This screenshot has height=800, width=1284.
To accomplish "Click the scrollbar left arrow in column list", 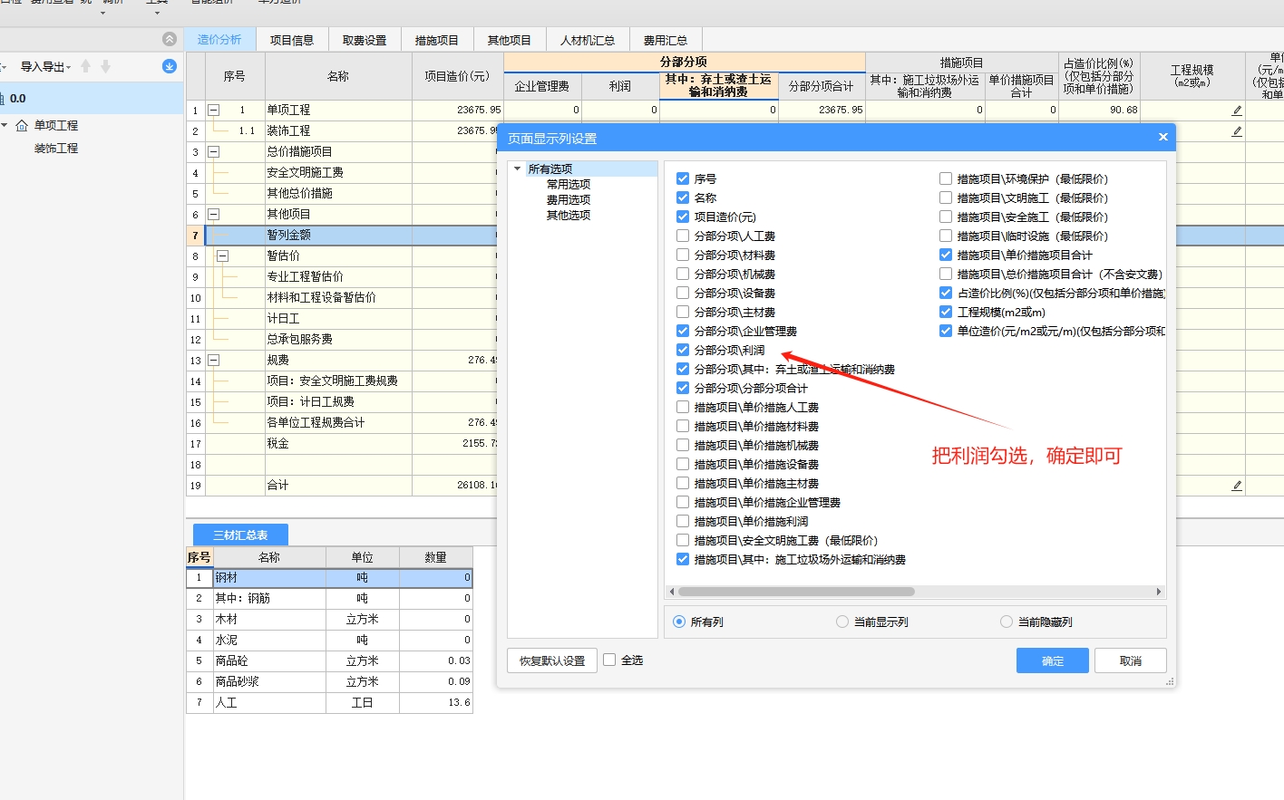I will tap(672, 592).
